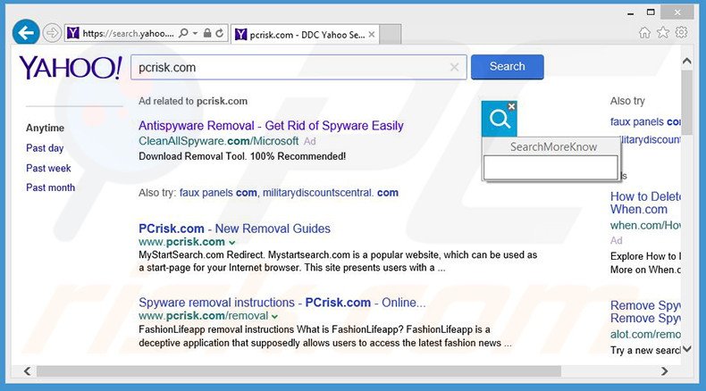The height and width of the screenshot is (391, 706).
Task: Refresh the page with reload icon
Action: pos(219,33)
